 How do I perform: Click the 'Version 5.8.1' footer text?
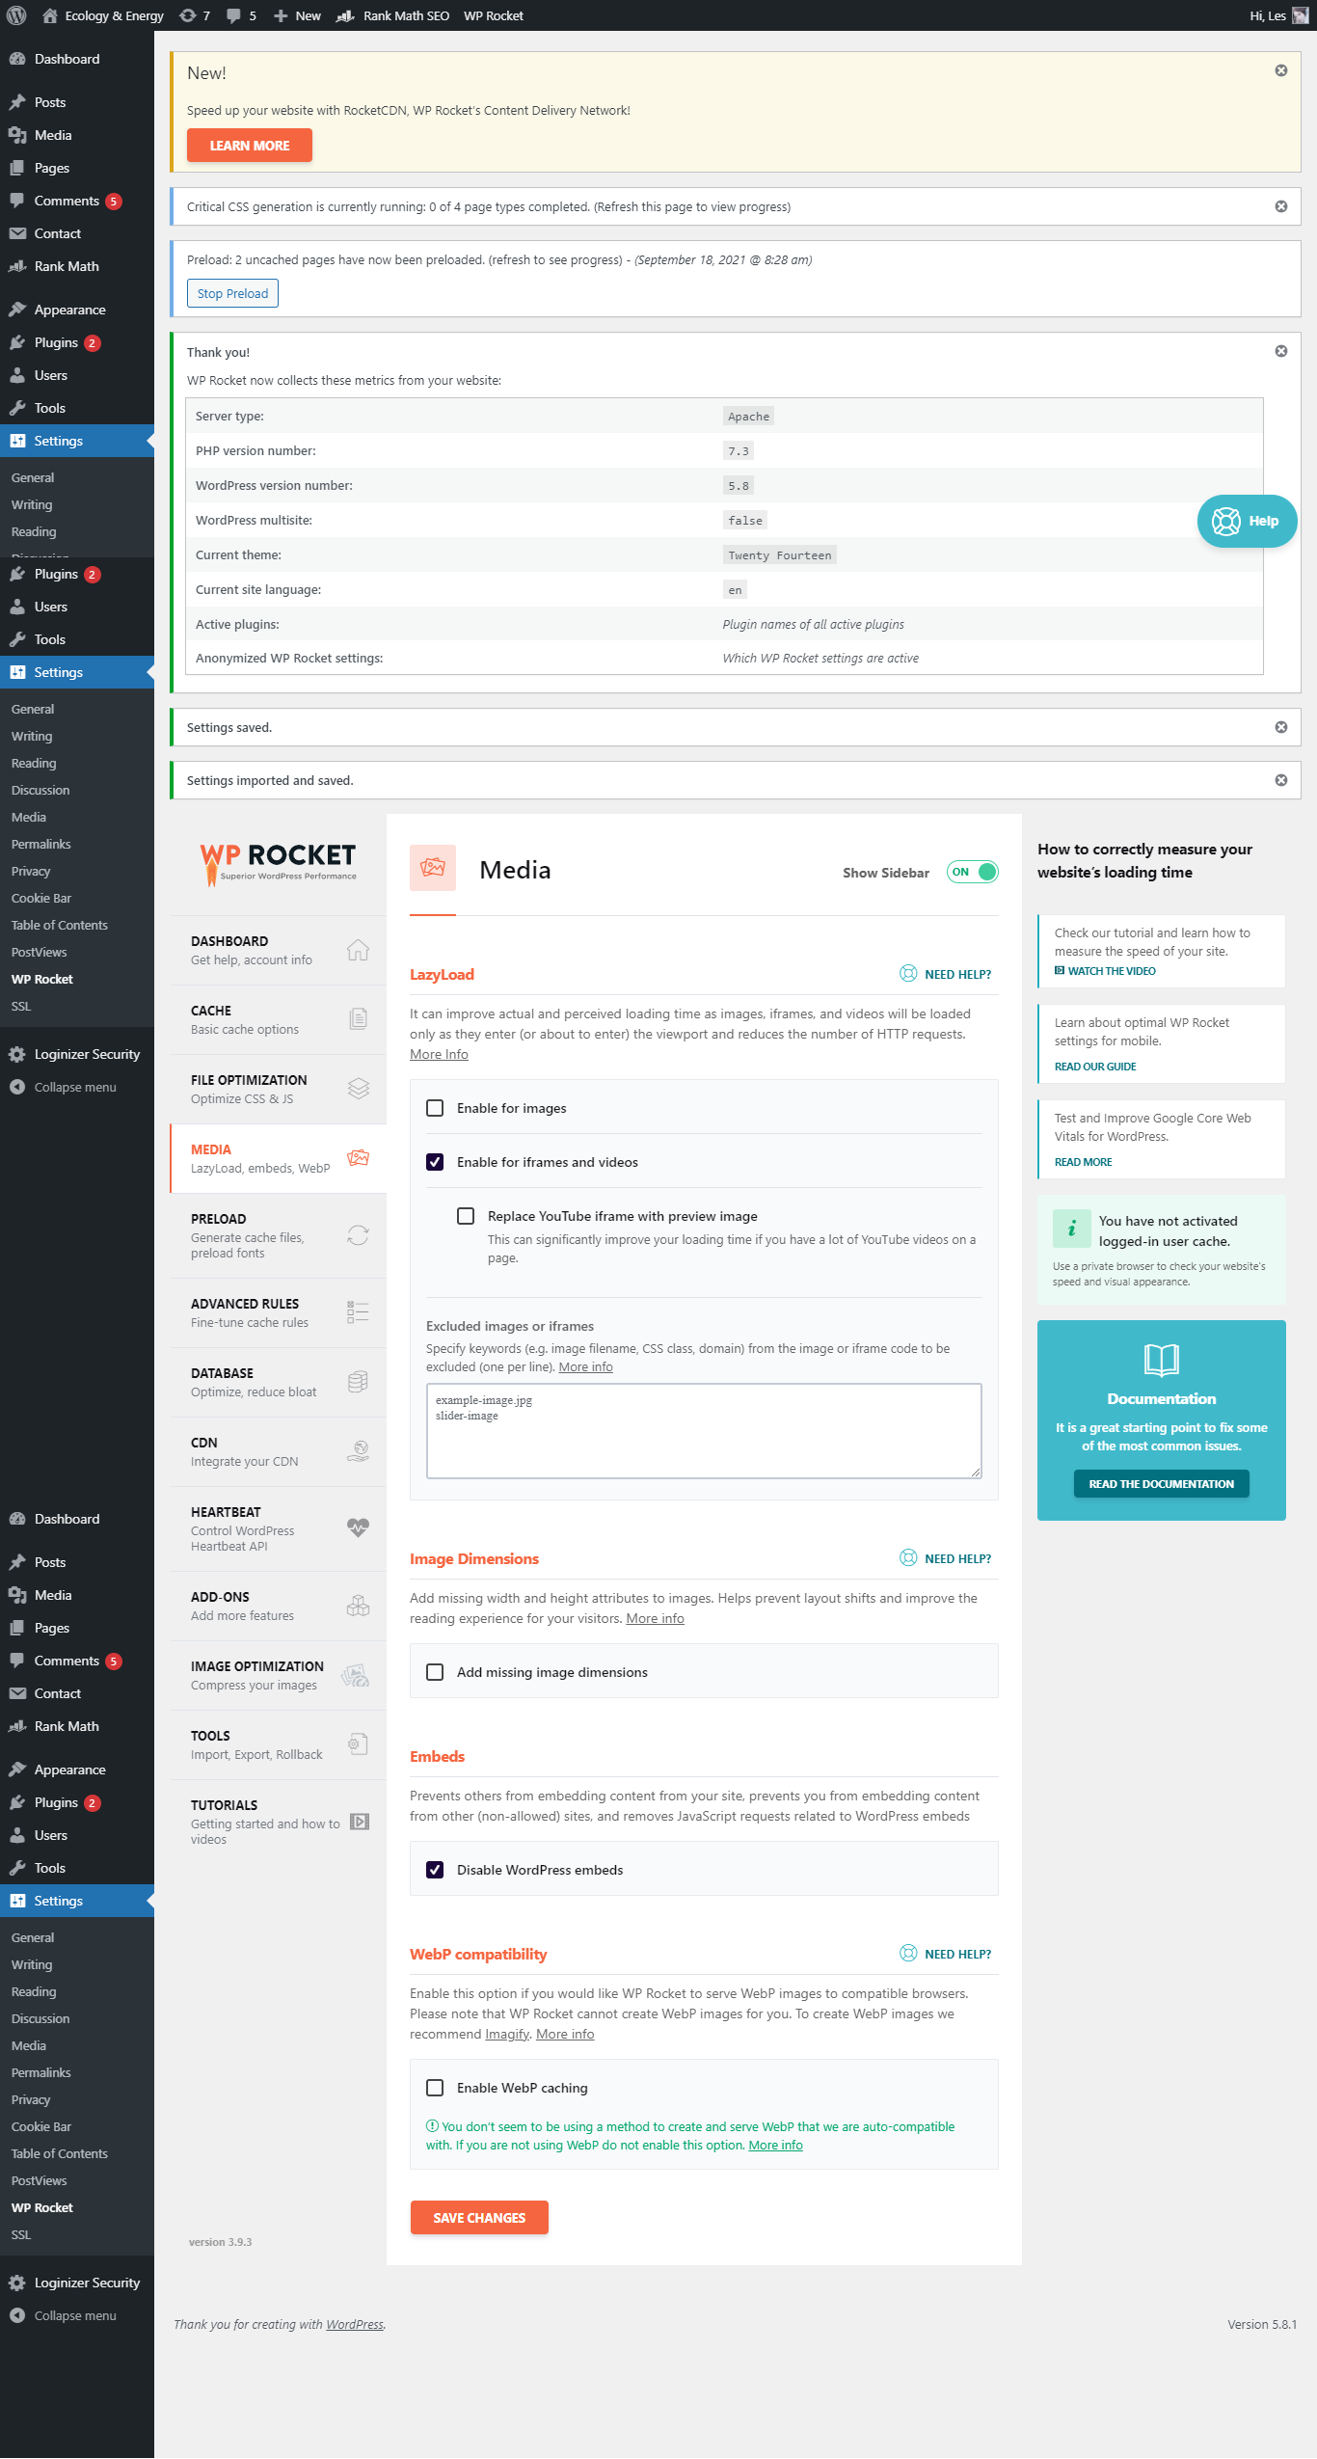point(1262,2325)
